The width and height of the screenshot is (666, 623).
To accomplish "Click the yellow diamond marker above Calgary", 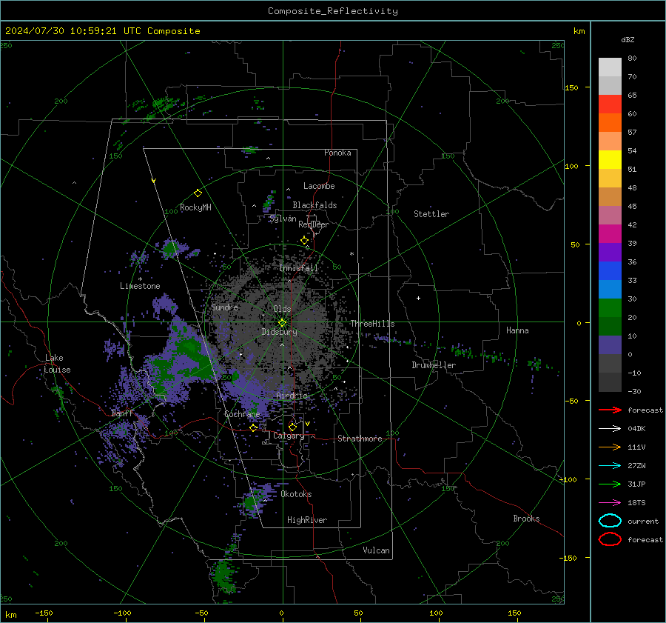I will (292, 427).
